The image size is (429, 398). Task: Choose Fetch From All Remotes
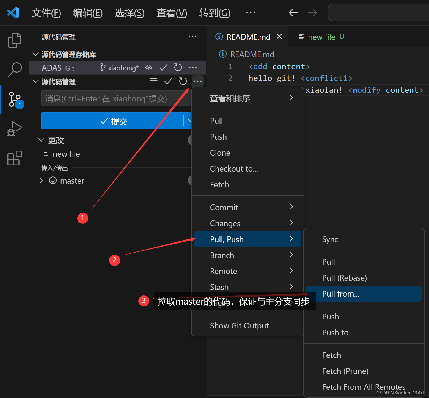(x=364, y=387)
